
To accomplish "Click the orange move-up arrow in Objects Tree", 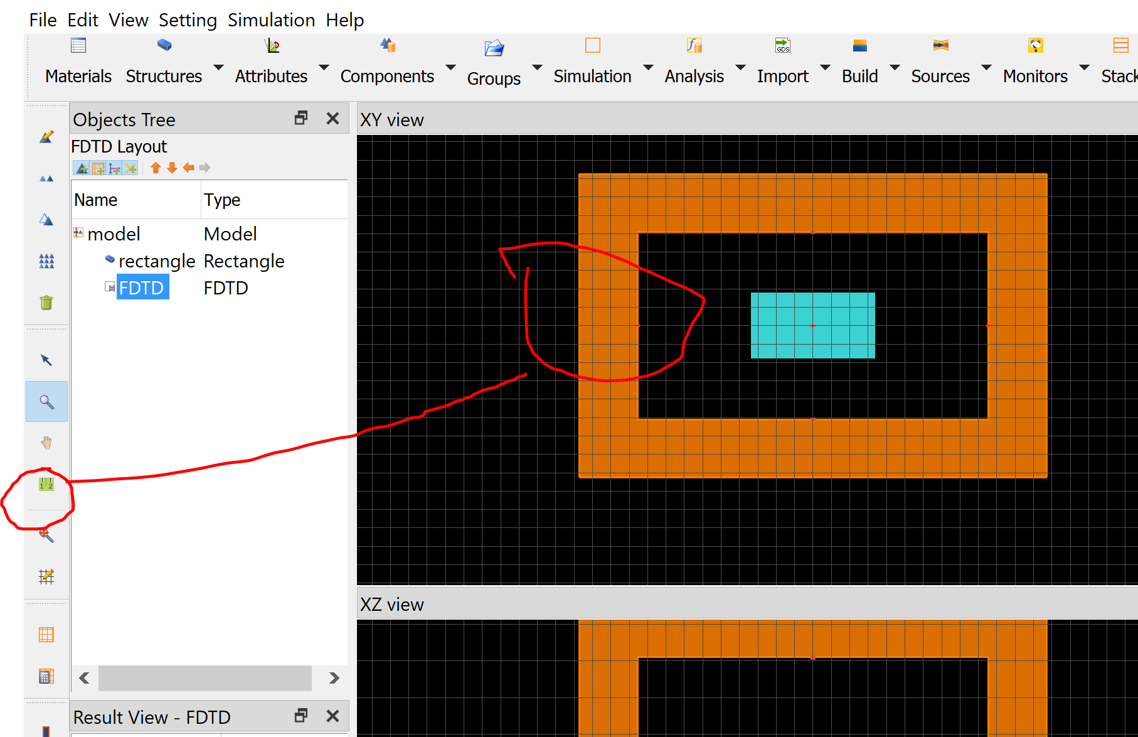I will (x=156, y=168).
